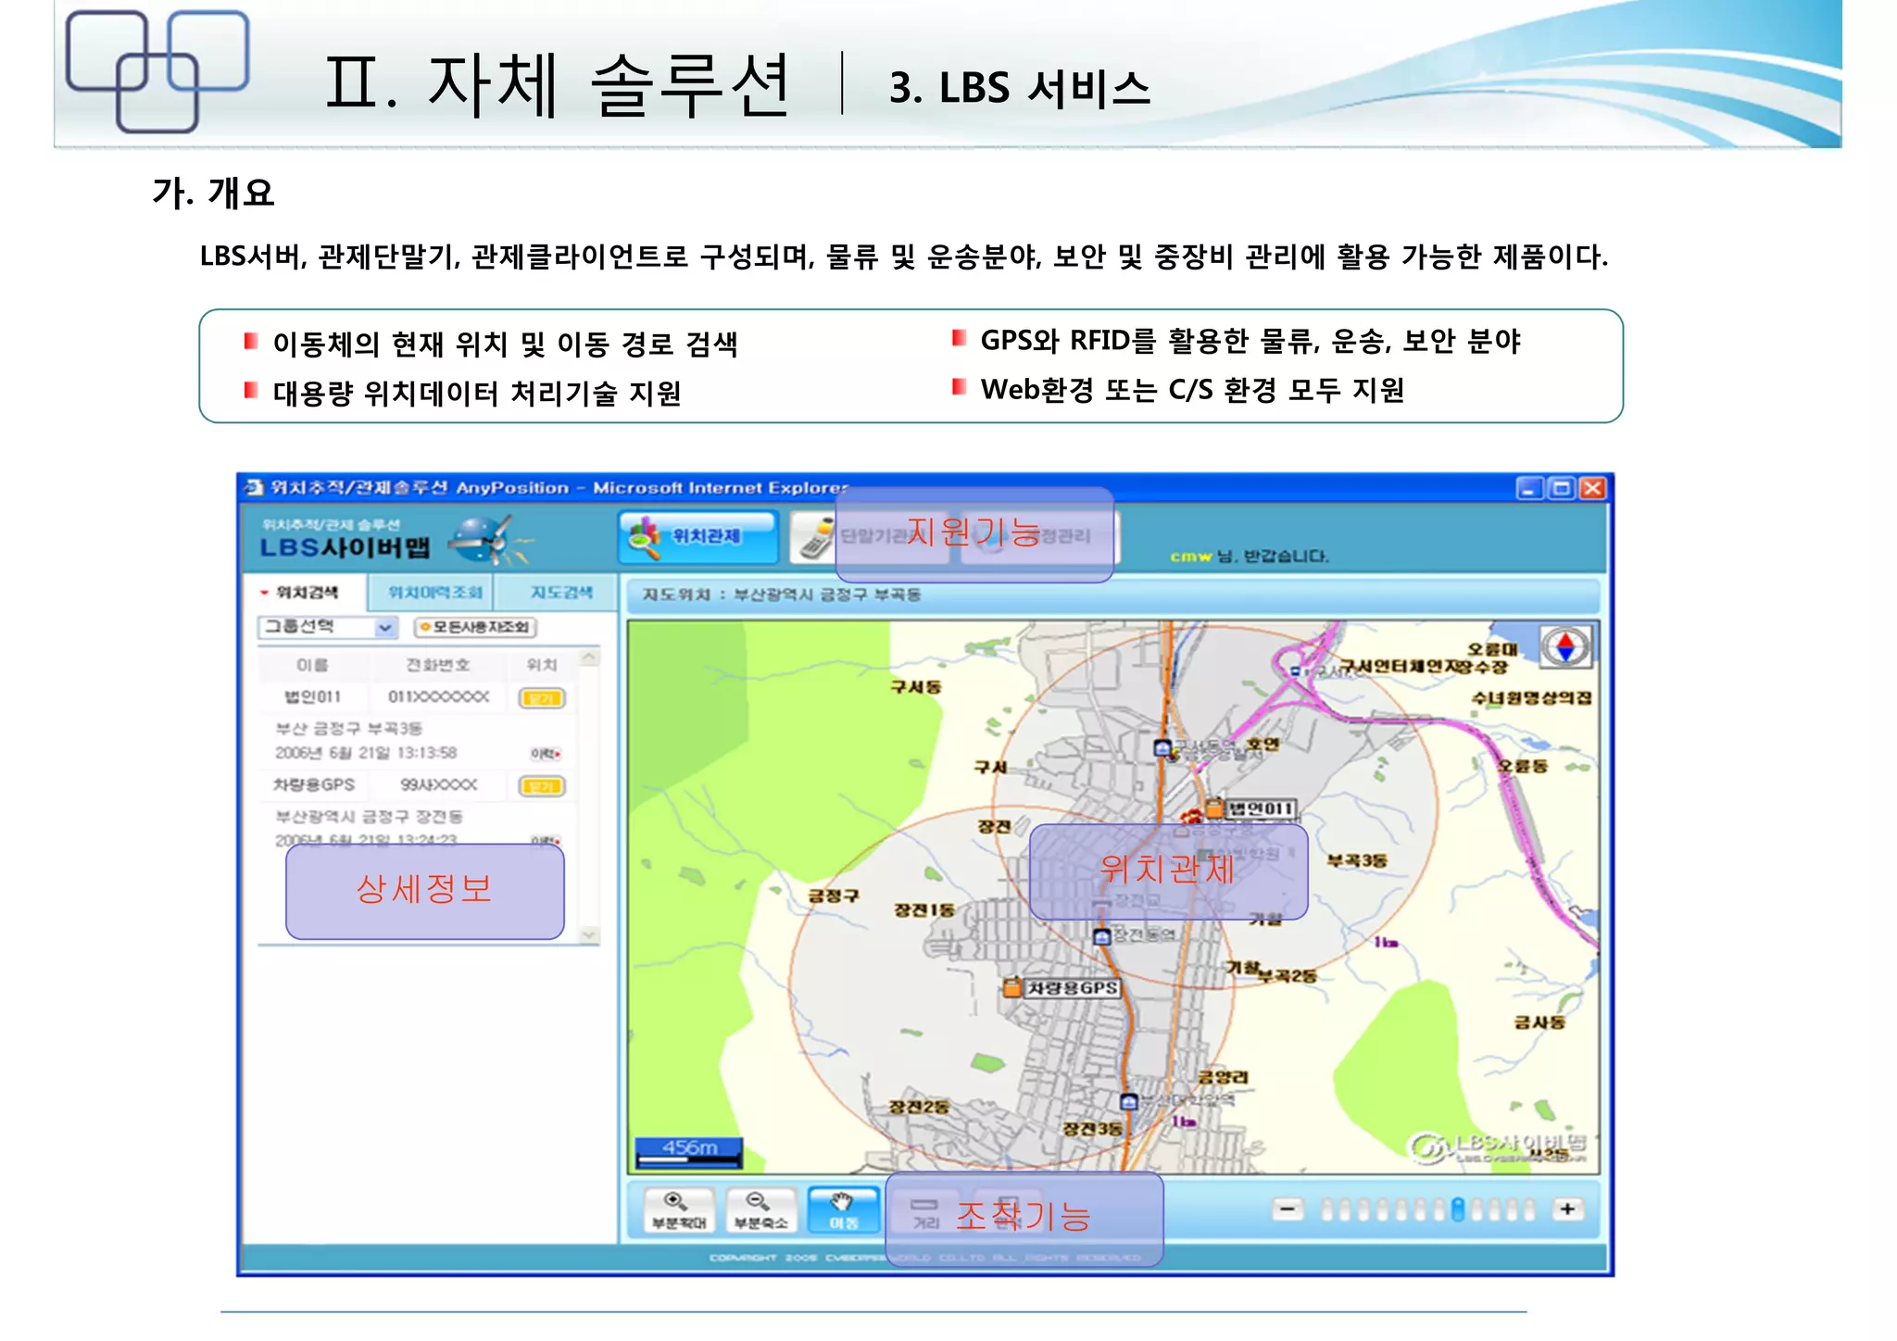1897x1341 pixels.
Task: Click the 부분축소 zoom-out tool
Action: click(760, 1210)
